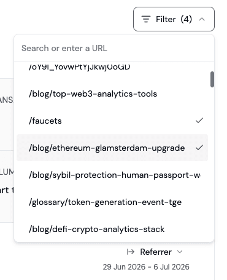Click checkmark beside ethereum-glamsterdam-upgrade
The image size is (227, 280).
199,148
